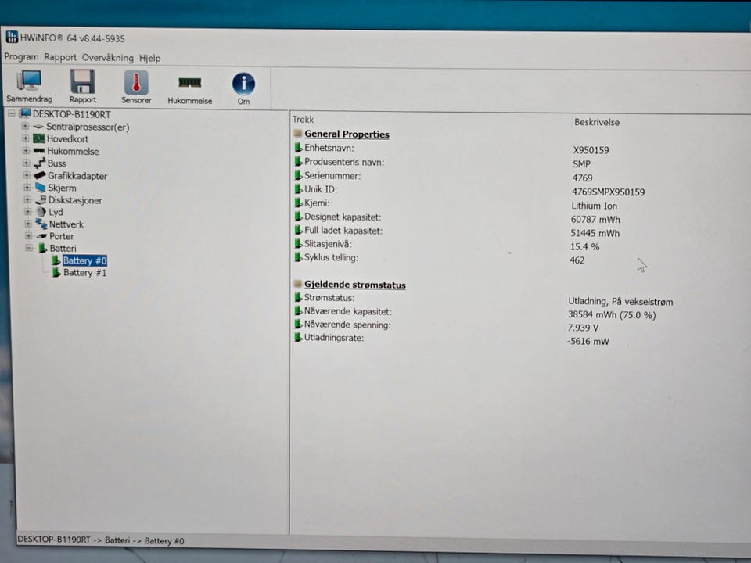Click the Kjemi value Lithium Ion

tap(594, 206)
